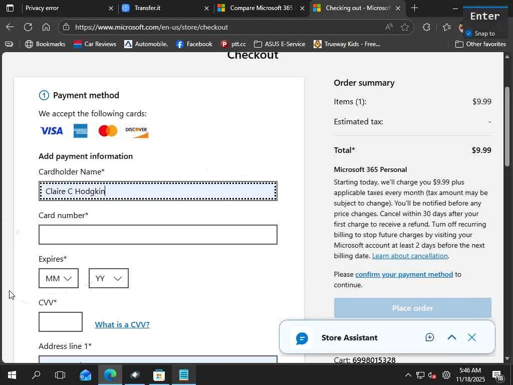Open the notification center icon
The image size is (513, 385).
498,376
